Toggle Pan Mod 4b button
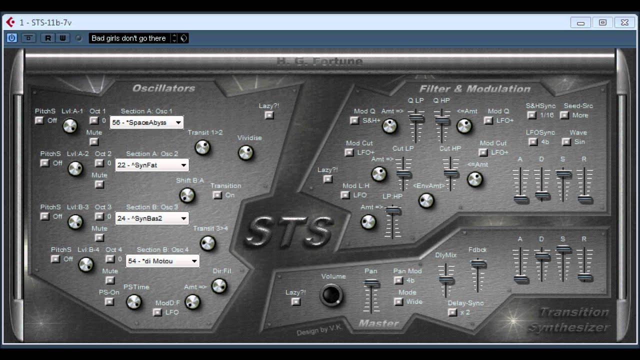 click(398, 280)
